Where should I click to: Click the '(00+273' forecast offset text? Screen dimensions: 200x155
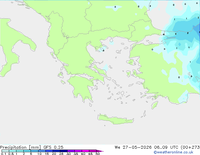[x=190, y=147]
